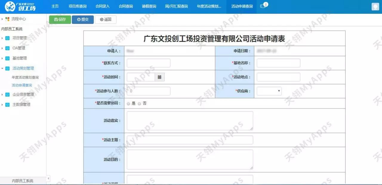Image resolution: width=382 pixels, height=185 pixels.
Task: Go to the 主页 tab
Action: [x=55, y=6]
